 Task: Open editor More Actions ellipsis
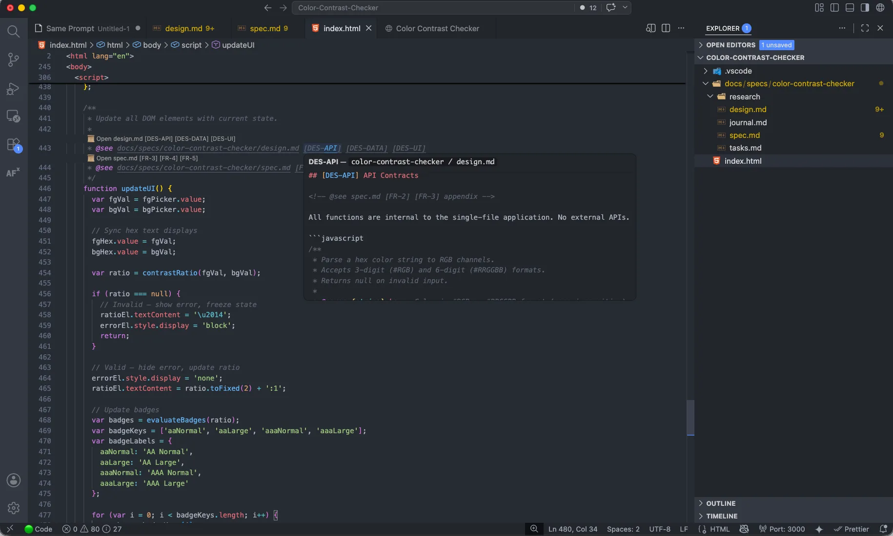681,28
